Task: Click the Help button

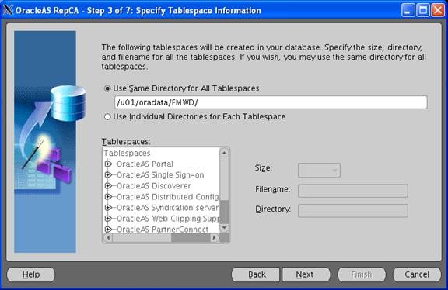Action: (31, 274)
